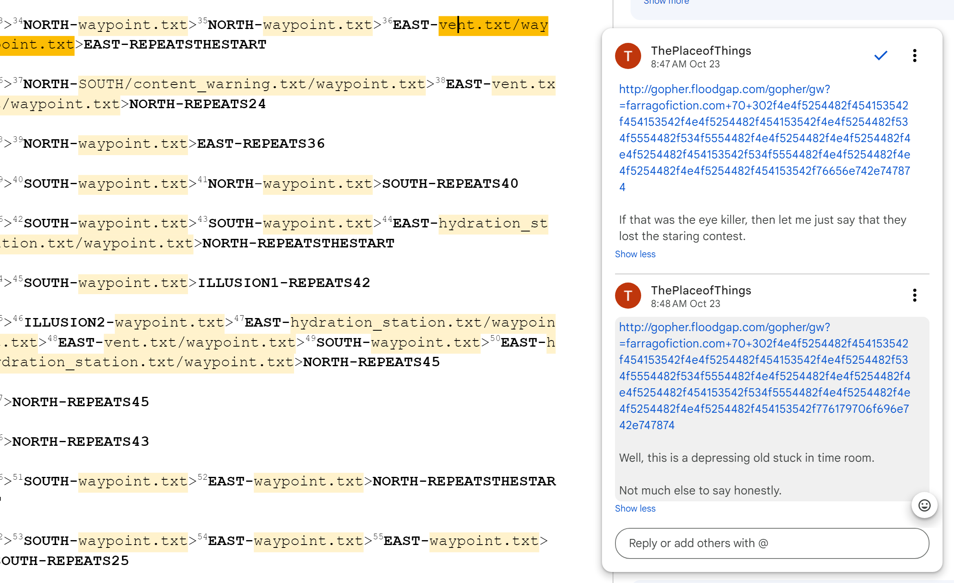Click the highlighted vent.txt/way text in the document
Screen dimensions: 954x583
(x=493, y=25)
